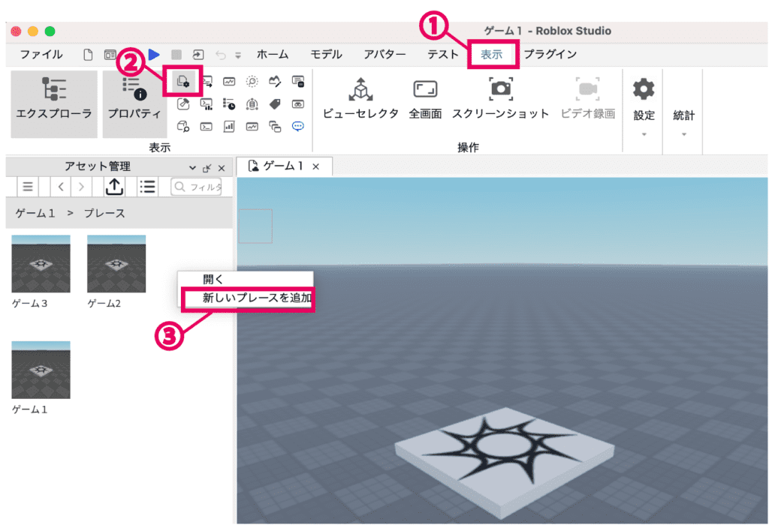The height and width of the screenshot is (525, 769).
Task: Click the Asset Manager filter search field
Action: [x=197, y=187]
